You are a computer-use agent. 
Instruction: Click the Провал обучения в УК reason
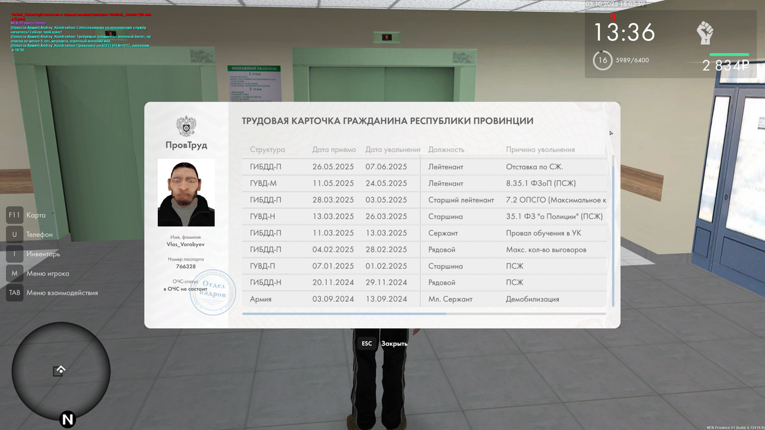coord(543,233)
